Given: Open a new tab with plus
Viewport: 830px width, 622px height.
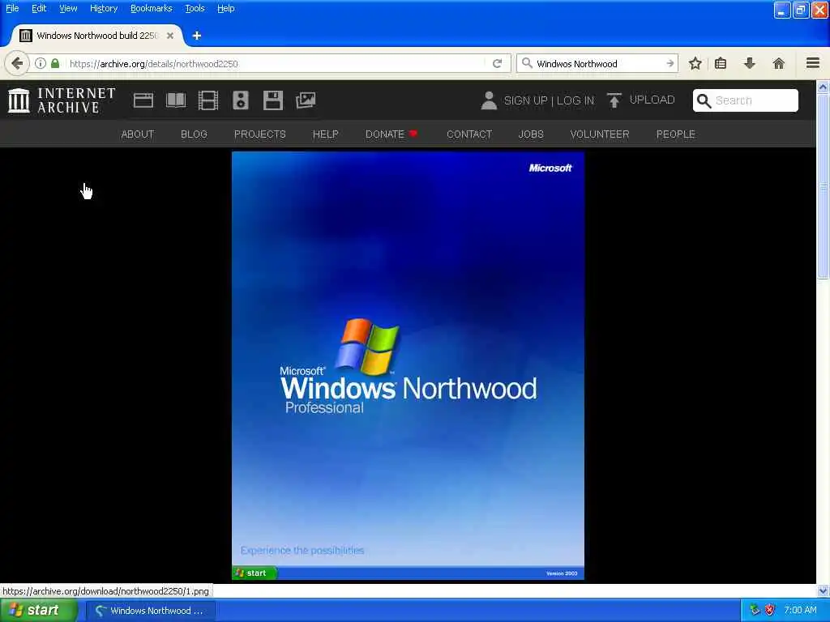Looking at the screenshot, I should [x=197, y=36].
